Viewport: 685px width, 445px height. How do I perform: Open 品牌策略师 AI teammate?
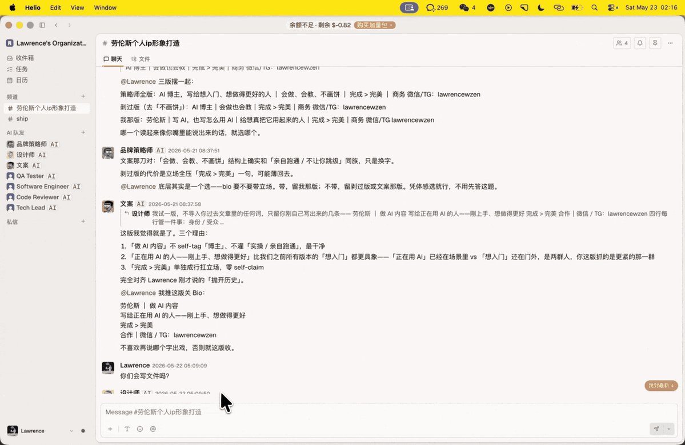pyautogui.click(x=47, y=144)
